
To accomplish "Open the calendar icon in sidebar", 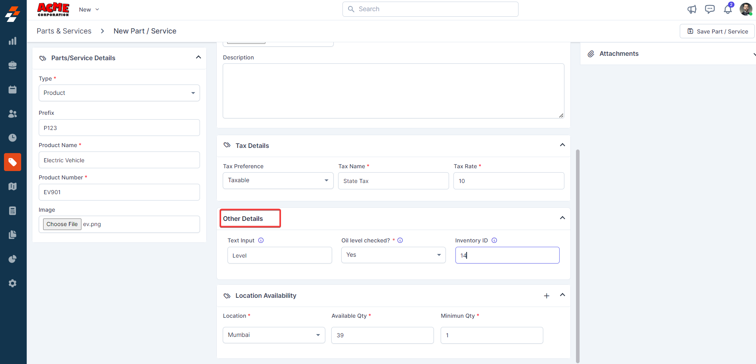I will pos(13,90).
